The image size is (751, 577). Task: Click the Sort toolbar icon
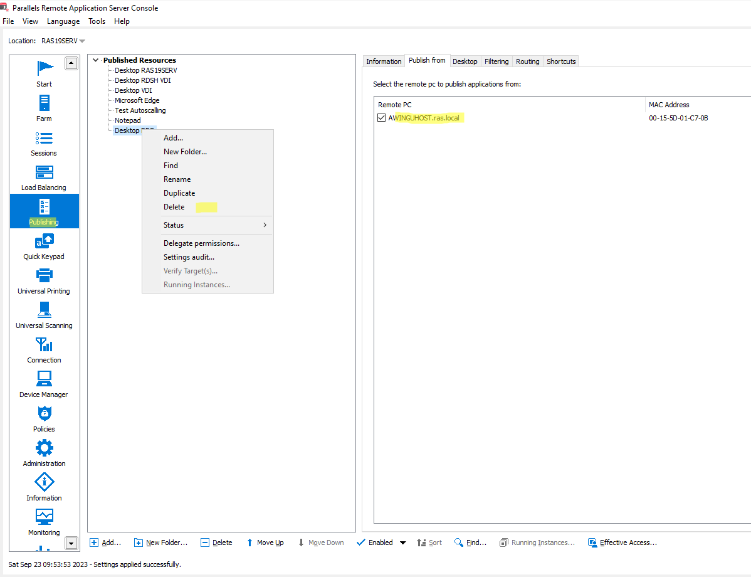click(x=421, y=543)
